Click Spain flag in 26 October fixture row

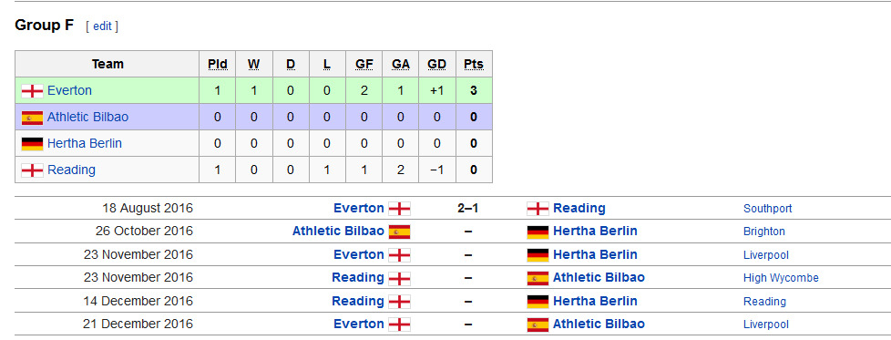399,232
